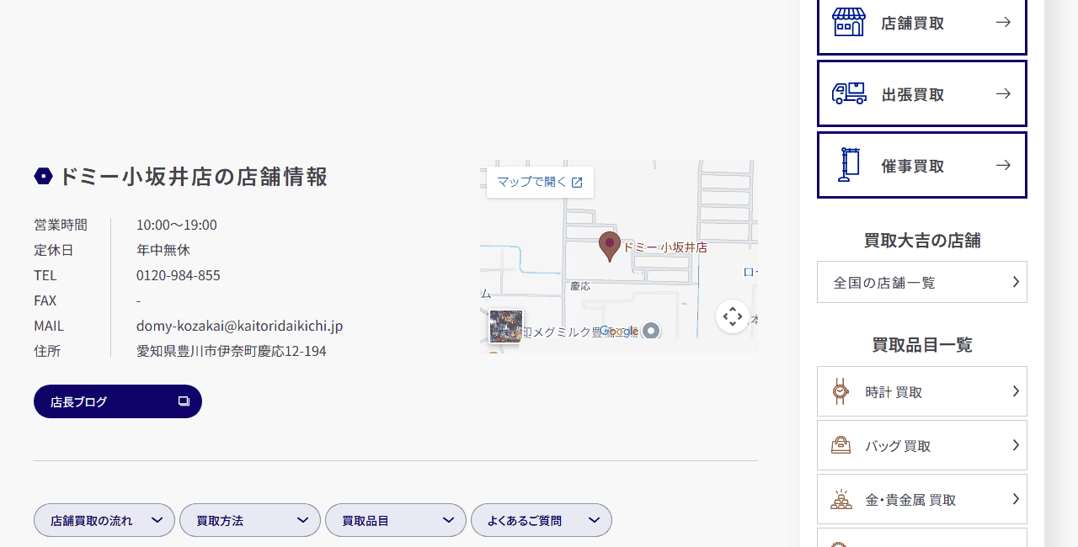Expand the よくあるご質問 dropdown
The height and width of the screenshot is (547, 1078).
542,520
